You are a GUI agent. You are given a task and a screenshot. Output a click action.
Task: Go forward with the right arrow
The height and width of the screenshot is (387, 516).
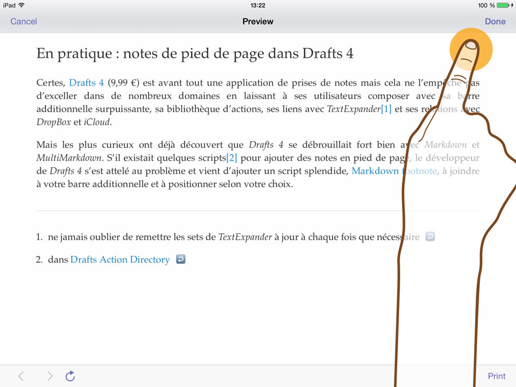tap(50, 376)
